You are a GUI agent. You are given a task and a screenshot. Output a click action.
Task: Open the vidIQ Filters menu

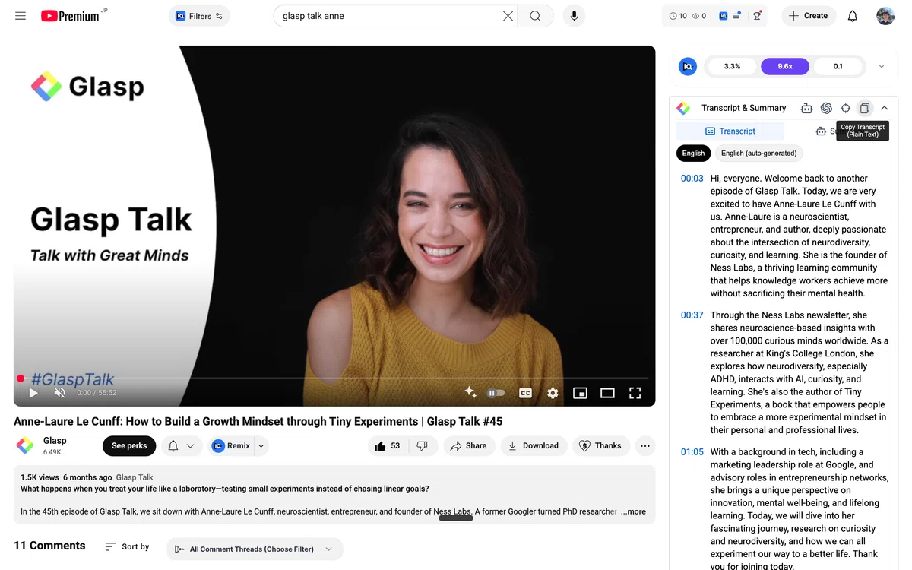pos(199,16)
